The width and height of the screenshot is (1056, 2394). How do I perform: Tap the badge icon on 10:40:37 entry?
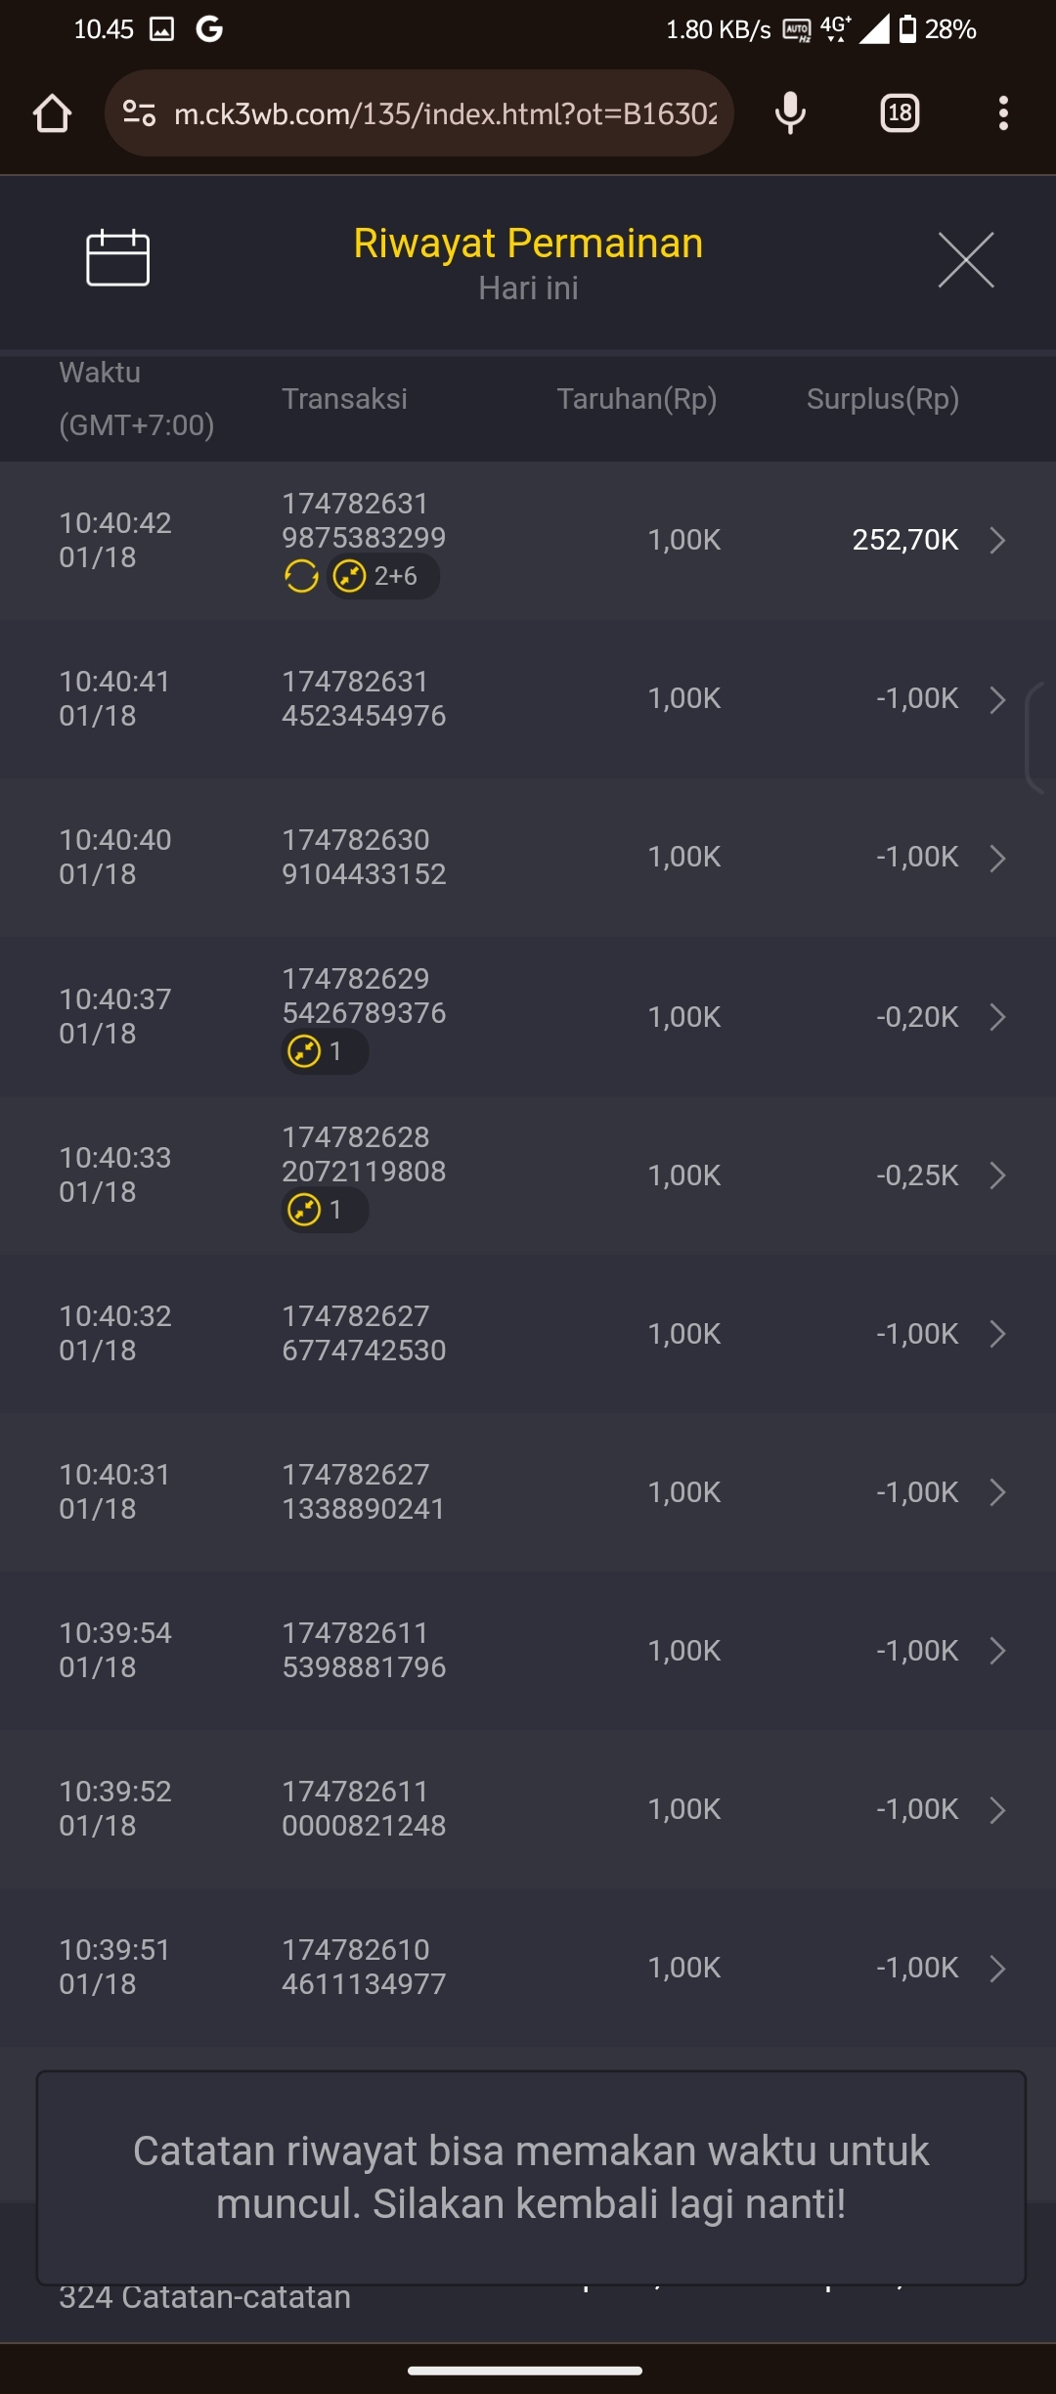pyautogui.click(x=305, y=1051)
